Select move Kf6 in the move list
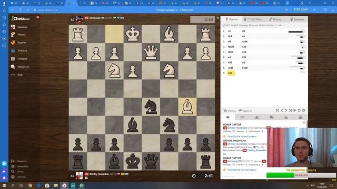This screenshot has height=189, width=337. (x=244, y=57)
